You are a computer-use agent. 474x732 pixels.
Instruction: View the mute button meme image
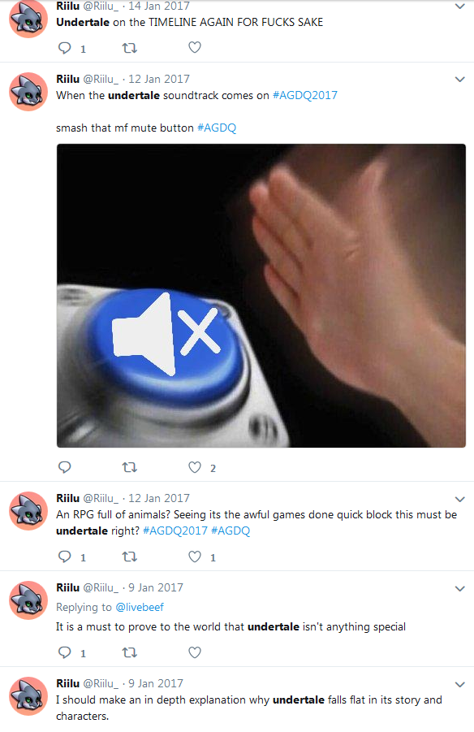261,296
